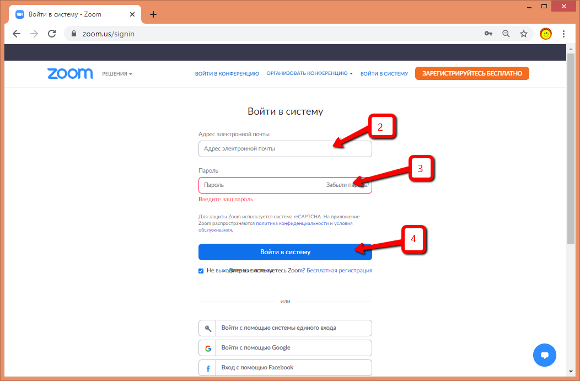This screenshot has height=381, width=580.
Task: Click the blue Войти в систему button
Action: pos(285,252)
